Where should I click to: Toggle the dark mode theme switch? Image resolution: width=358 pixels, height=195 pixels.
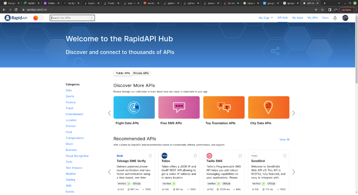pyautogui.click(x=38, y=18)
